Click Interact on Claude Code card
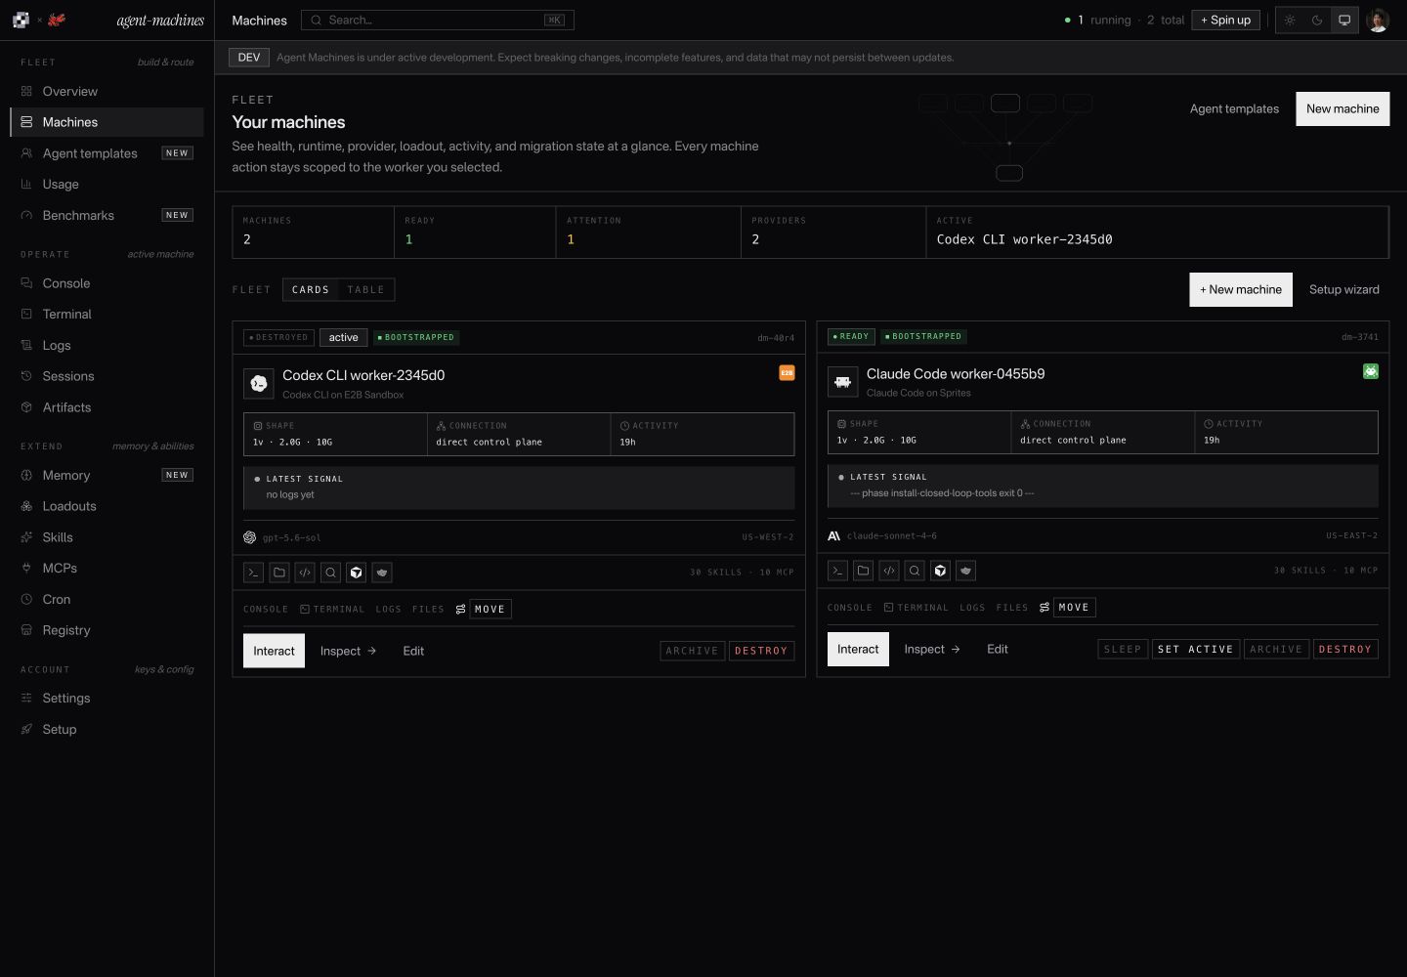Viewport: 1407px width, 977px height. 858,649
